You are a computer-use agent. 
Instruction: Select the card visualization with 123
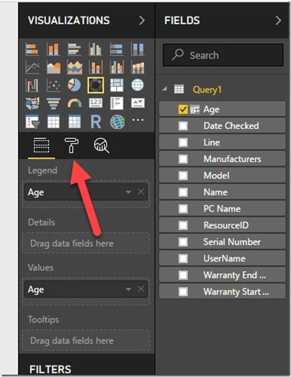click(x=96, y=103)
